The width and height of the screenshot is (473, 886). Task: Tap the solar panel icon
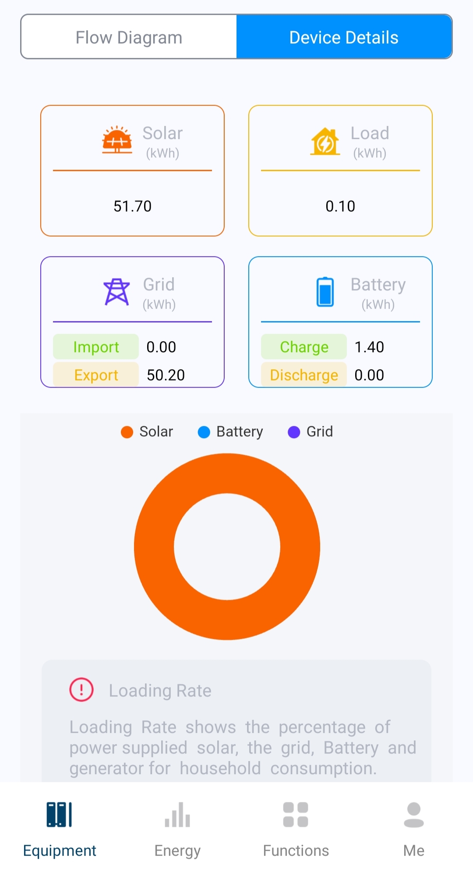coord(117,140)
